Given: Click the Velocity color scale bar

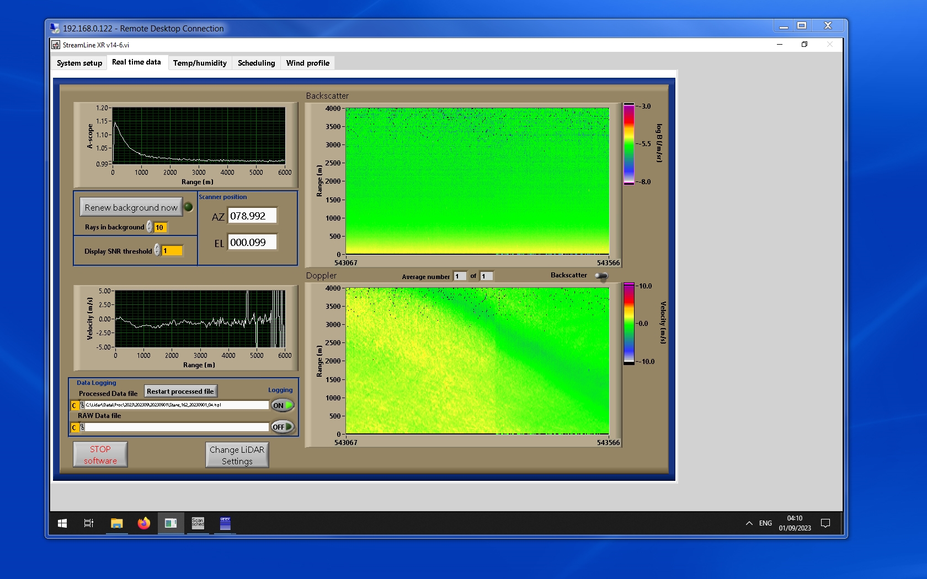Looking at the screenshot, I should (x=628, y=324).
